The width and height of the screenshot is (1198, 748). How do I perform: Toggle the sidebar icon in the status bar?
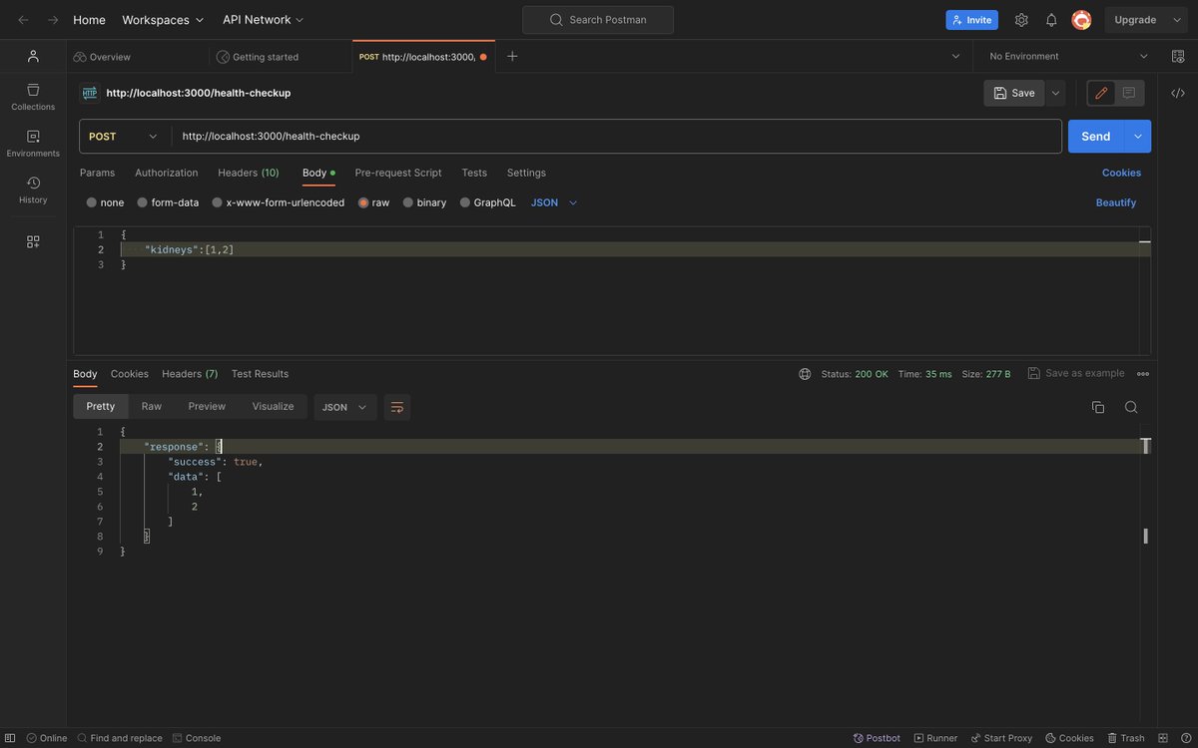tap(10, 738)
